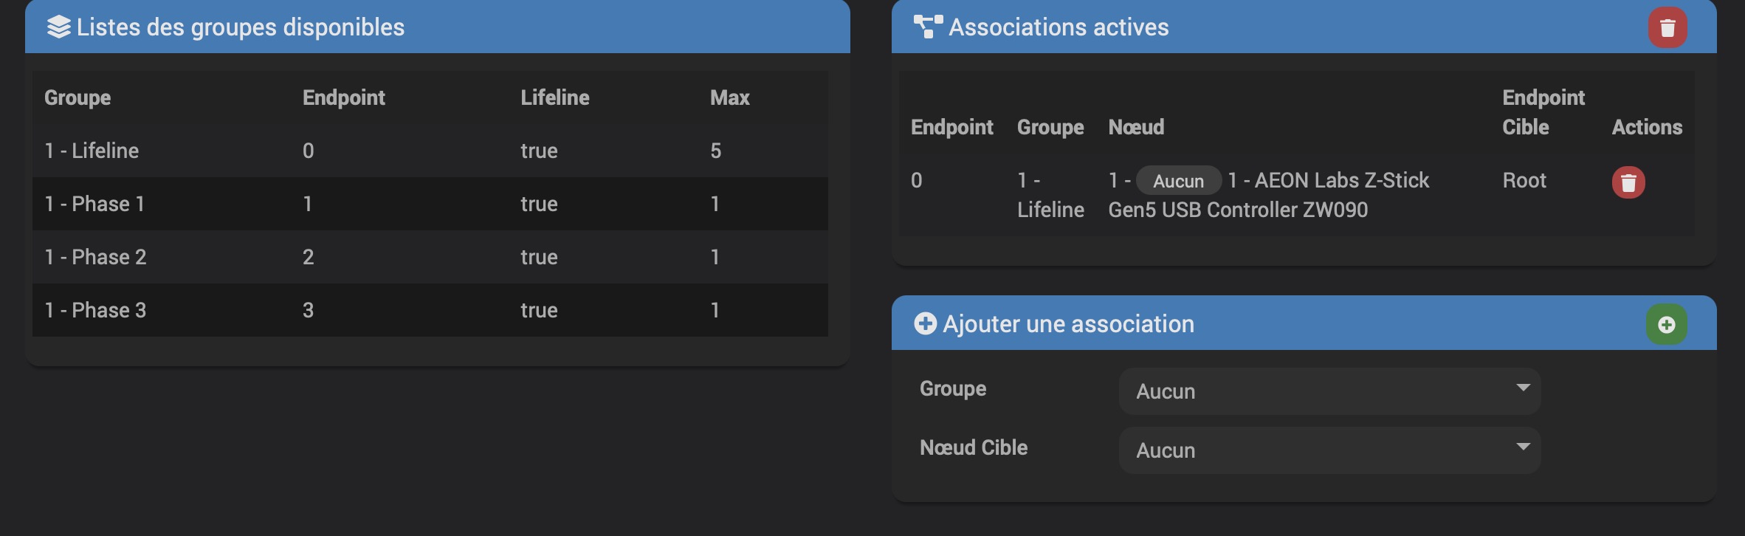Click the green plus button to add association

[1666, 325]
